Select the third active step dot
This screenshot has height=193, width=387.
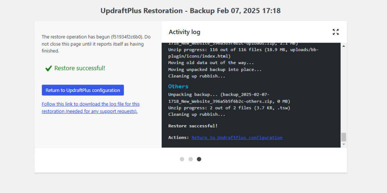pyautogui.click(x=199, y=159)
